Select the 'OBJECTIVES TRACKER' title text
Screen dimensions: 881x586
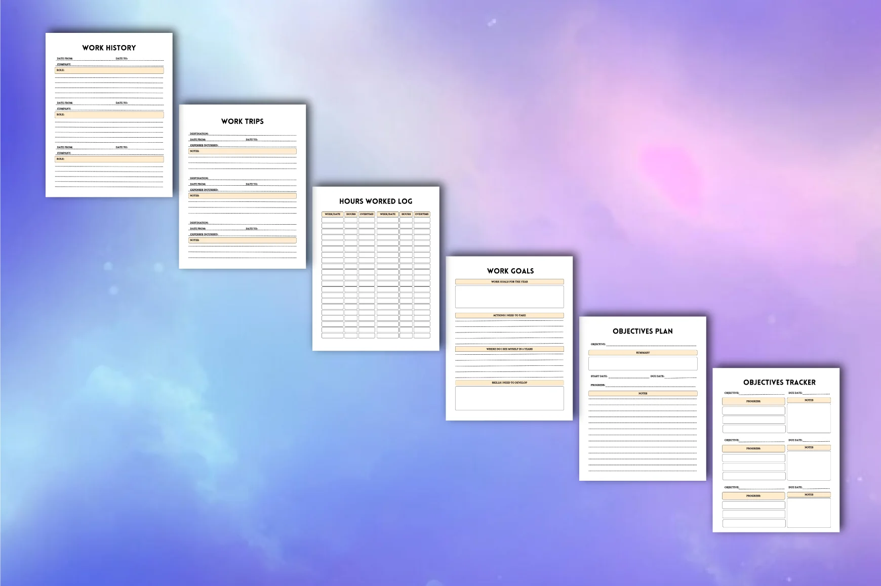point(779,383)
